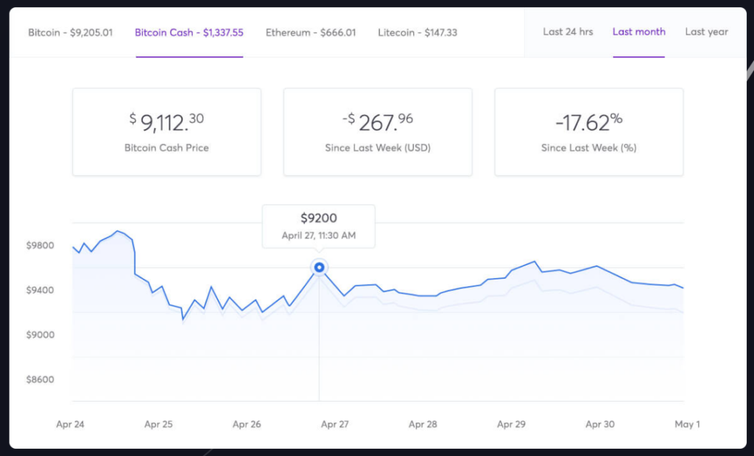Click the $9200 price tooltip
Screen dimensions: 754x456
pos(319,227)
